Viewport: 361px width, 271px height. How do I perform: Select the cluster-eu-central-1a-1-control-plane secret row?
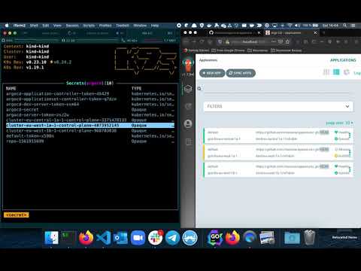(90, 120)
